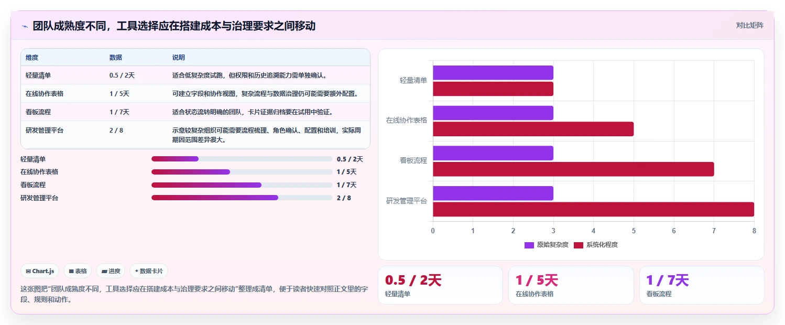The width and height of the screenshot is (785, 325).
Task: Click the 研发管理平台 label in progress list
Action: pos(39,198)
